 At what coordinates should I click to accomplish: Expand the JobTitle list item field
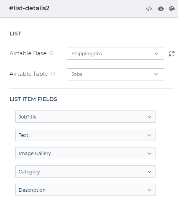coord(85,117)
